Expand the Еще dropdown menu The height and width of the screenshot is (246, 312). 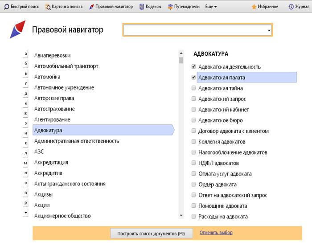point(211,7)
